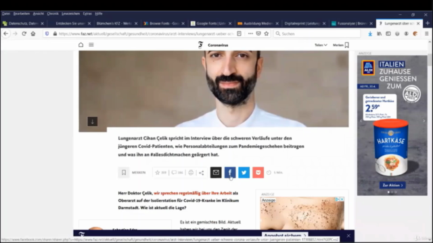The height and width of the screenshot is (243, 433).
Task: Open the library icon in toolbar
Action: point(379,34)
